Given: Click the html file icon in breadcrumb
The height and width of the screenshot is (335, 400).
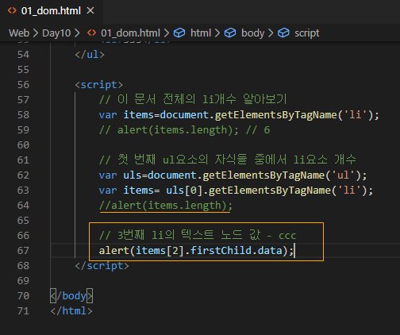Looking at the screenshot, I should click(92, 33).
